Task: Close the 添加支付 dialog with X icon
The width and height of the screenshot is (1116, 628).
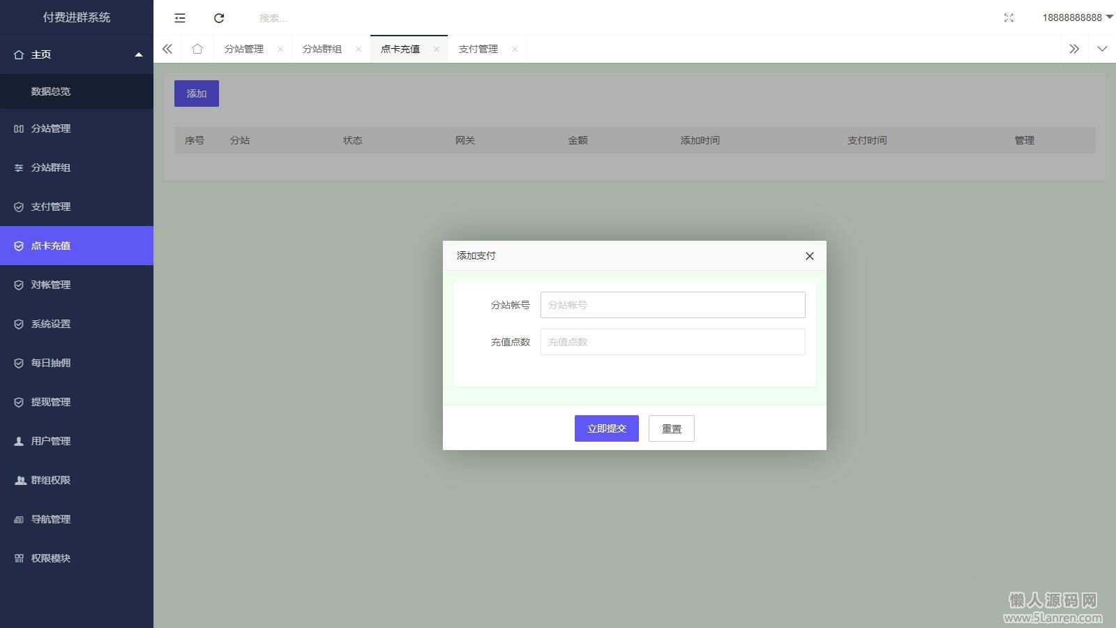Action: pyautogui.click(x=809, y=256)
